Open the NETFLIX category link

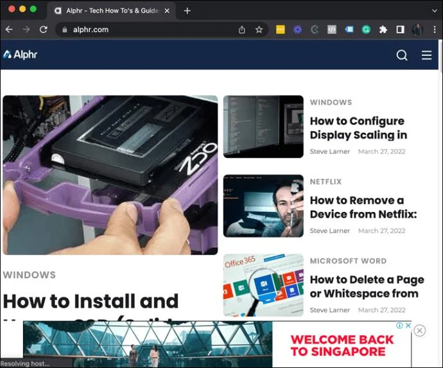point(326,182)
